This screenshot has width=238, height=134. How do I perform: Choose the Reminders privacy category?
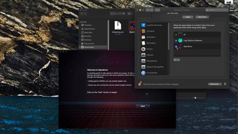point(155,43)
